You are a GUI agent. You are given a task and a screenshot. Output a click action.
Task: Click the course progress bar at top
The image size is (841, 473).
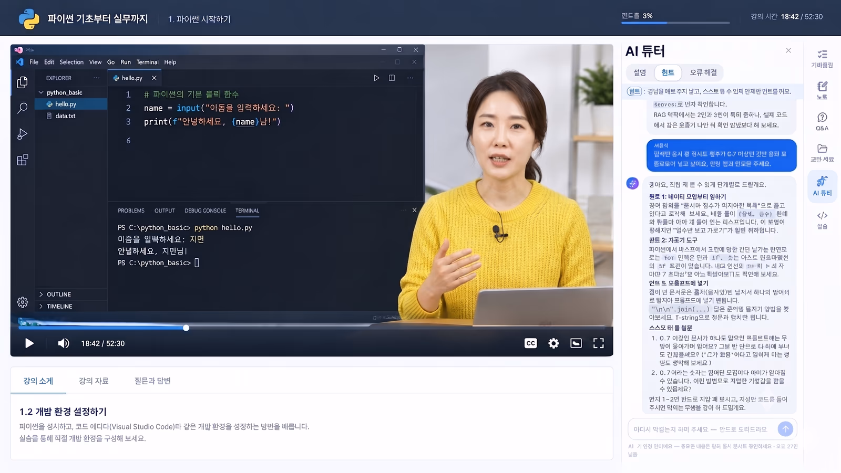(675, 23)
